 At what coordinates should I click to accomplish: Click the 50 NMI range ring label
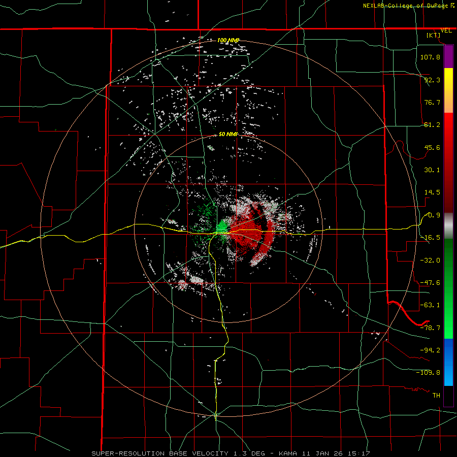click(228, 134)
